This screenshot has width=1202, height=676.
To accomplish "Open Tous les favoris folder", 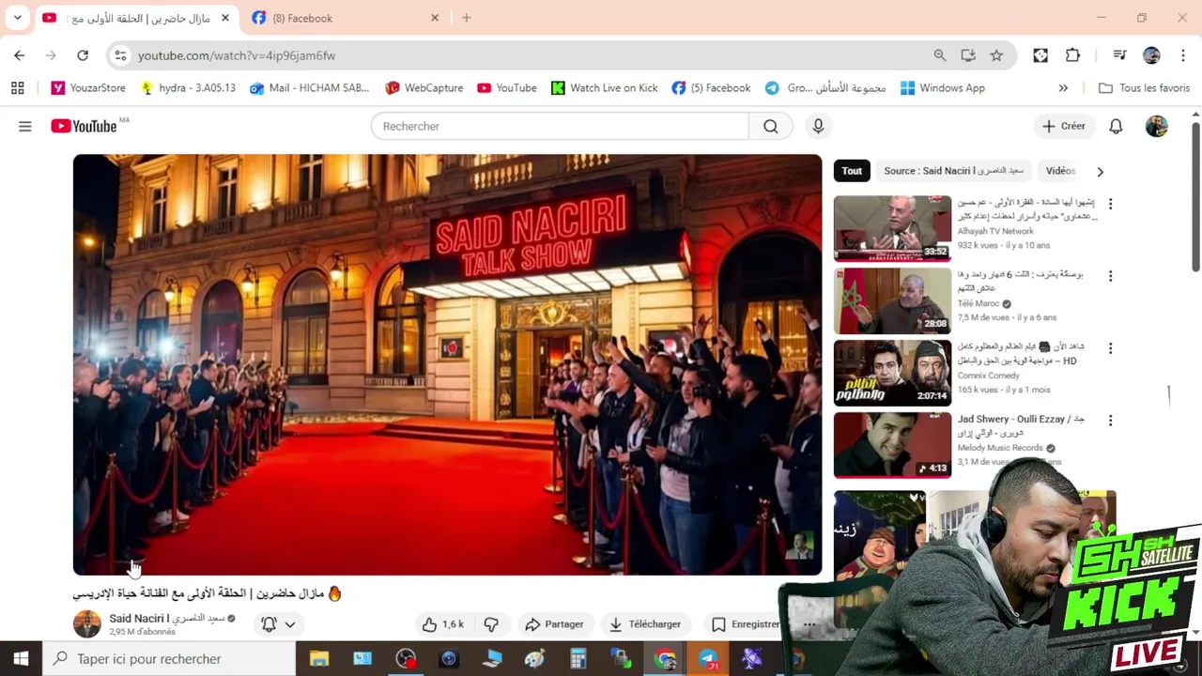I will tap(1144, 88).
